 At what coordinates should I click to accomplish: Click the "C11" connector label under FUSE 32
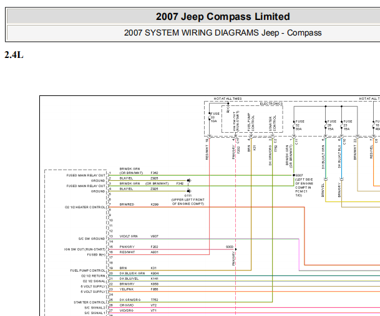click(x=296, y=141)
